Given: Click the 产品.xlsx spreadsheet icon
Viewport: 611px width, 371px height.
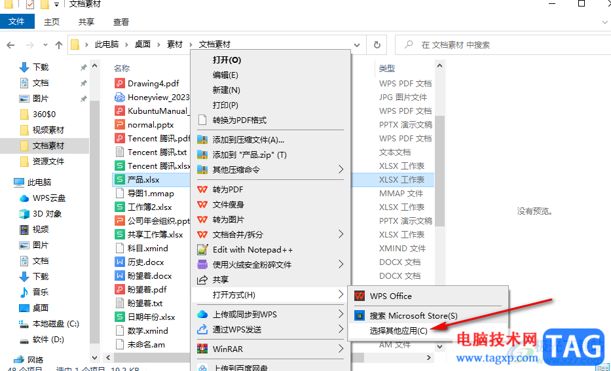Looking at the screenshot, I should click(x=119, y=179).
